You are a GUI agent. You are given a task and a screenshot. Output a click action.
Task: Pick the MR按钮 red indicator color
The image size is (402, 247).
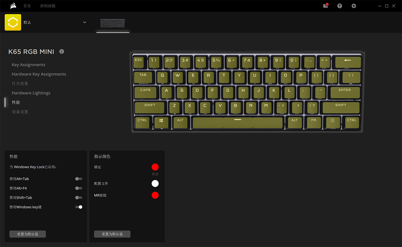[155, 195]
